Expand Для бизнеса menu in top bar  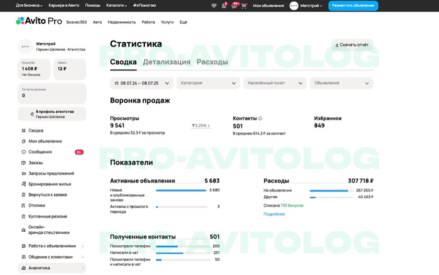coord(29,5)
